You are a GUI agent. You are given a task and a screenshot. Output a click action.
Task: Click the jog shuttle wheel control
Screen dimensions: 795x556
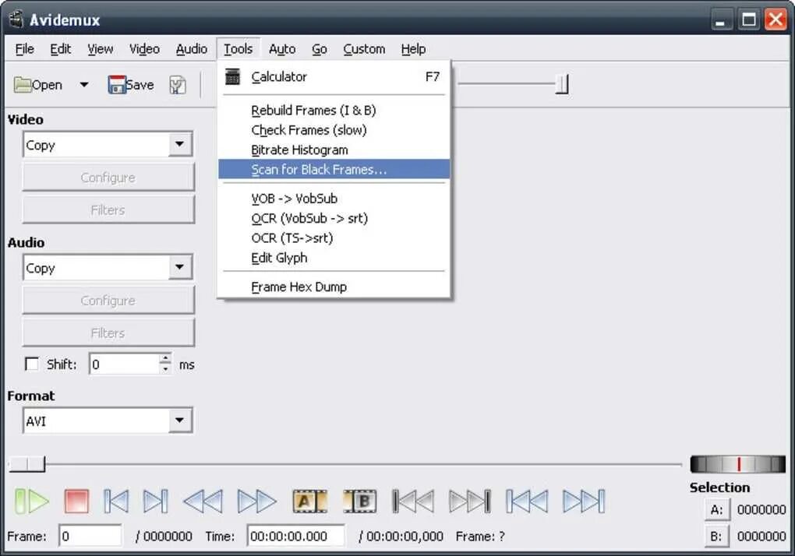737,464
